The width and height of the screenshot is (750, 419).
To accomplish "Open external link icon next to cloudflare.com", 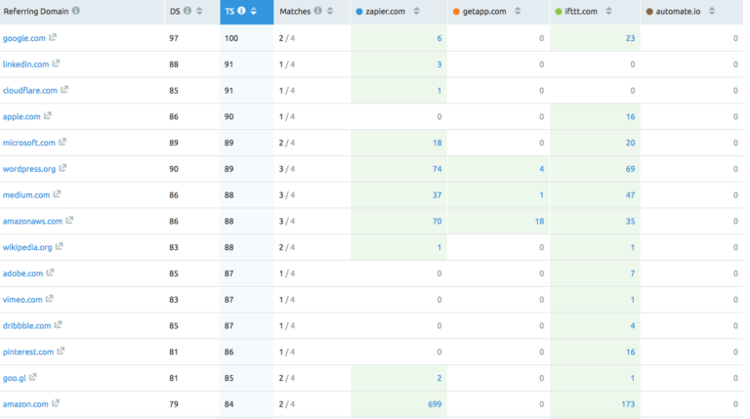I will 64,90.
